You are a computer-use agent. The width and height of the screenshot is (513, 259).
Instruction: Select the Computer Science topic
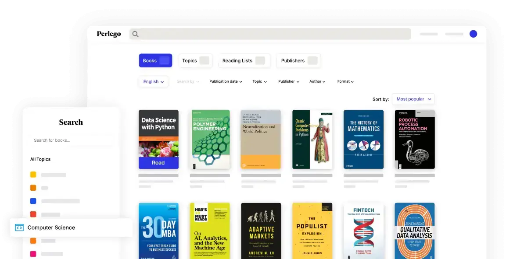(x=51, y=227)
